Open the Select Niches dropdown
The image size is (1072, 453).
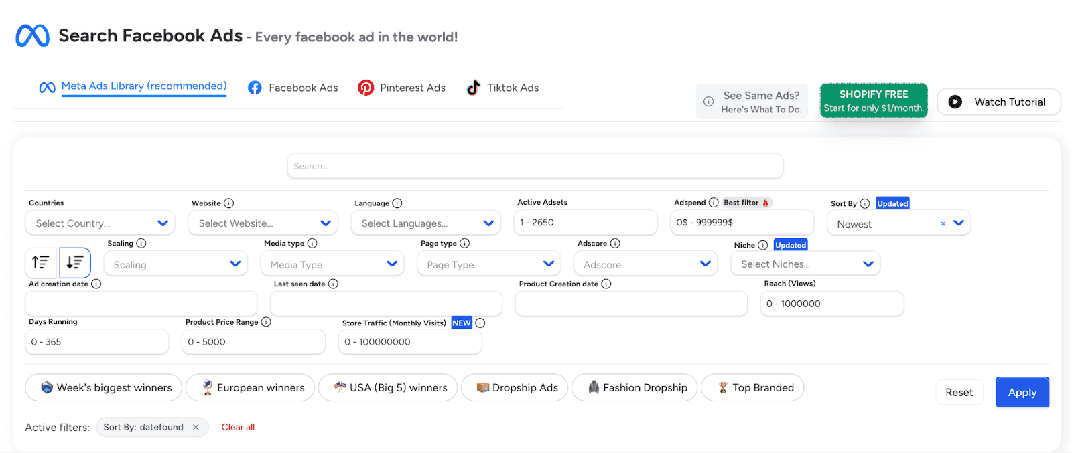point(805,264)
